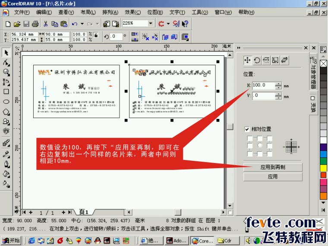Screen dimensions: 328x246
Task: Switch to Ado... taskbar window
Action: pyautogui.click(x=176, y=240)
